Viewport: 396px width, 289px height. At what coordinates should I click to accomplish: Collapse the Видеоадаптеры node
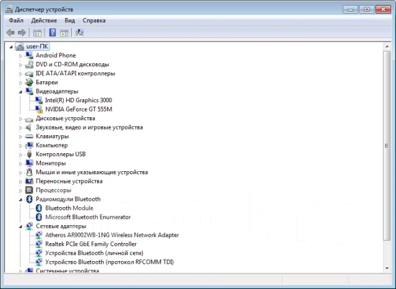pyautogui.click(x=20, y=92)
